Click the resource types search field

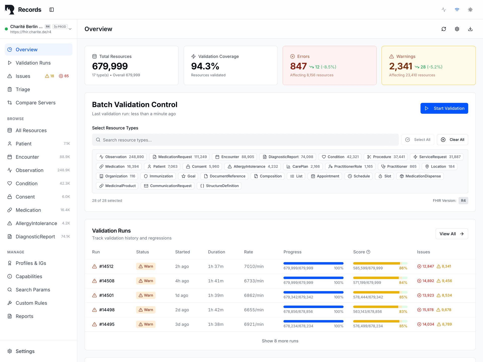coord(246,140)
